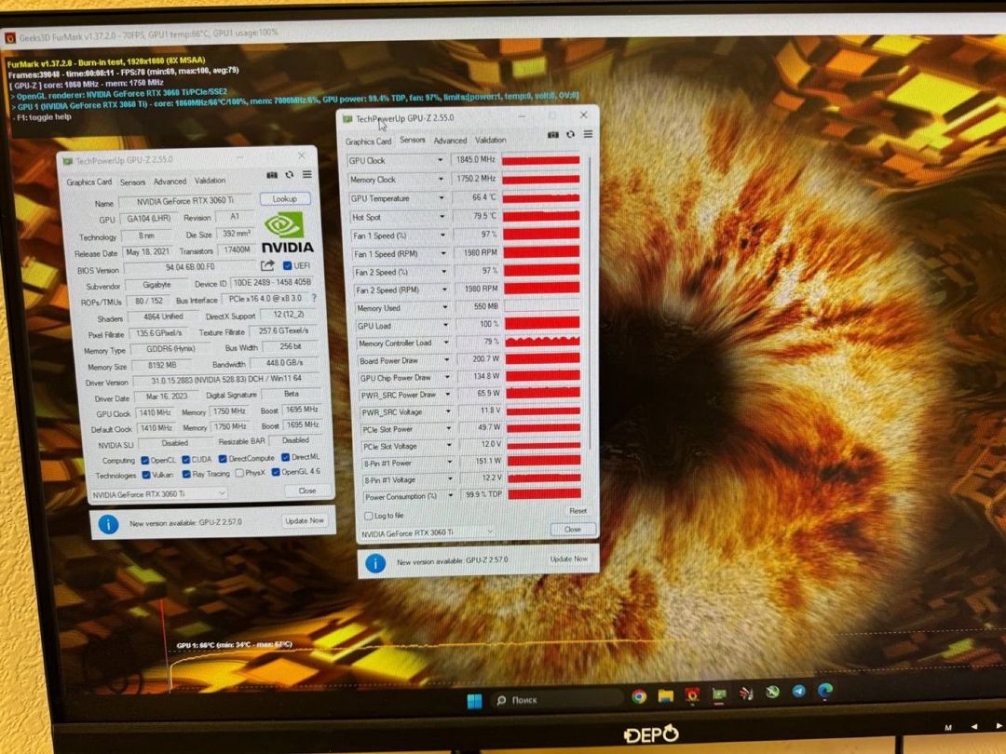Click the GPU Load red graph bar
The image size is (1006, 754).
coord(542,323)
